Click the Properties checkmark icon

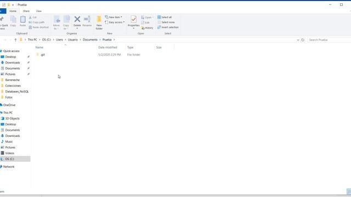pos(134,20)
